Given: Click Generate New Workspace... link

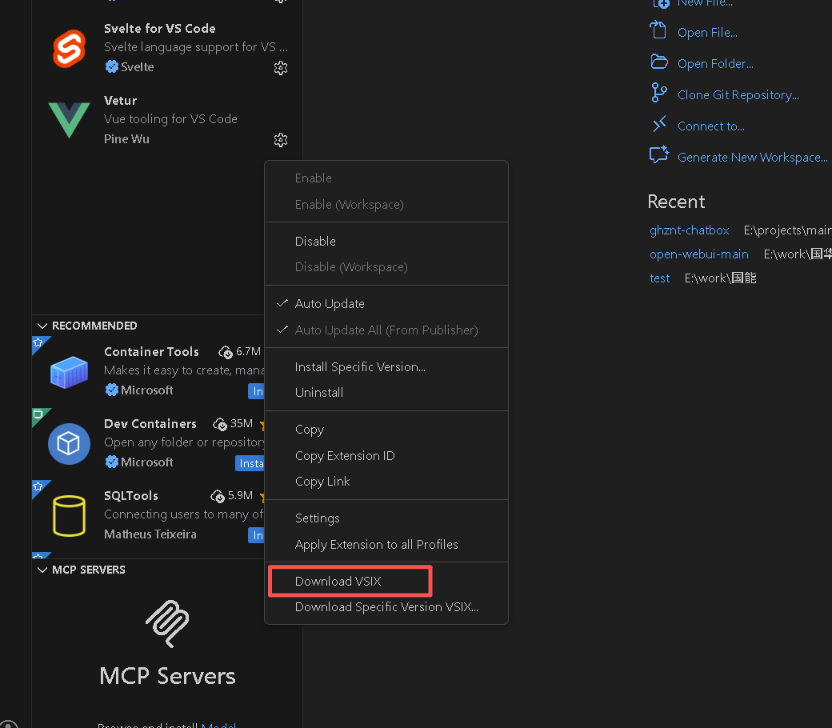Looking at the screenshot, I should pos(753,158).
